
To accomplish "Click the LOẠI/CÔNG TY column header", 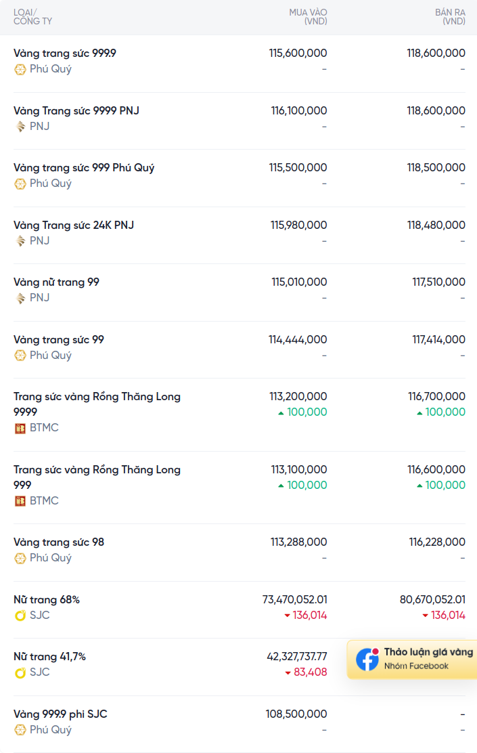I will (x=32, y=17).
